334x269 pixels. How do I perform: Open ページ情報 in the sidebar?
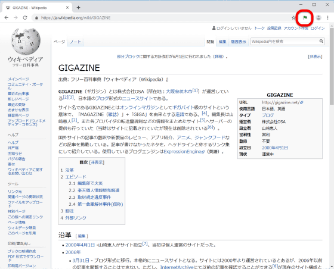[x=17, y=222]
